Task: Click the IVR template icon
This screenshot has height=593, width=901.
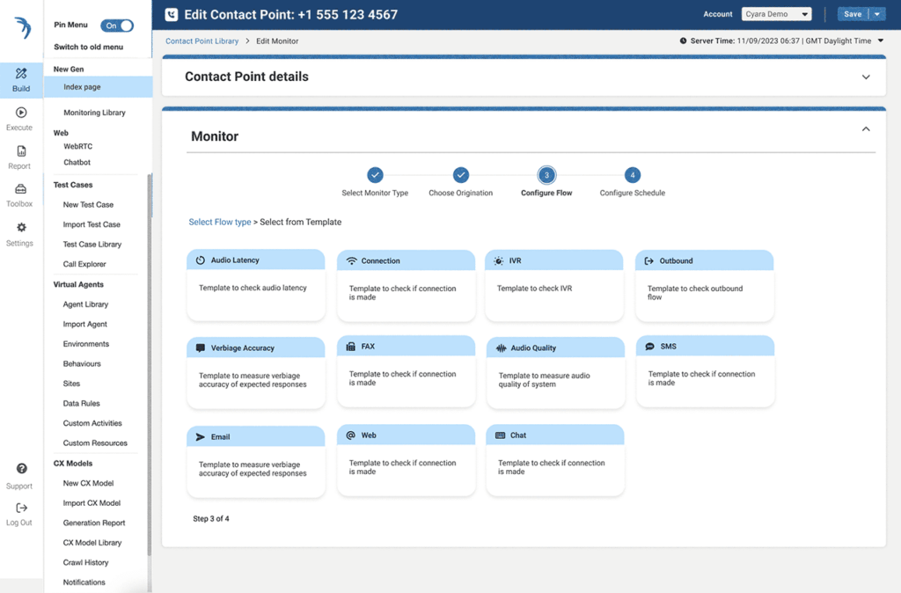Action: point(499,261)
